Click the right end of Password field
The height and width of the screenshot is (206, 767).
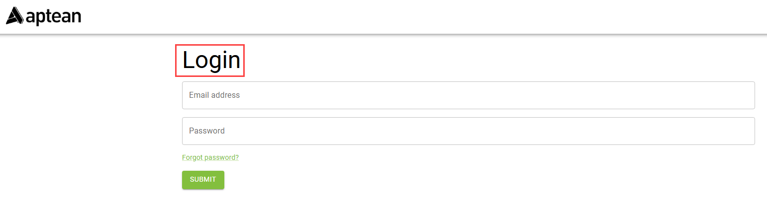(741, 131)
